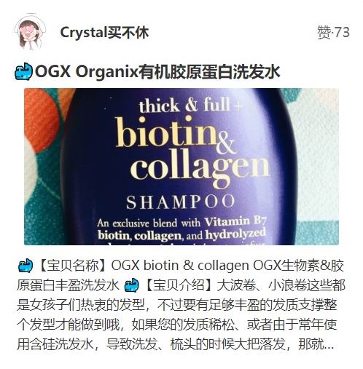The image size is (363, 369).
Task: Click the whale emoji beside OGX Organix title
Action: click(23, 71)
